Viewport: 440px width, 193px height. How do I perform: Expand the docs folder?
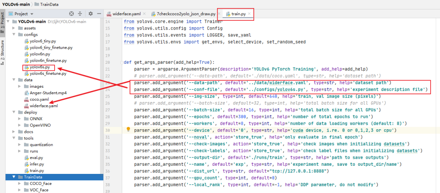coord(14,132)
